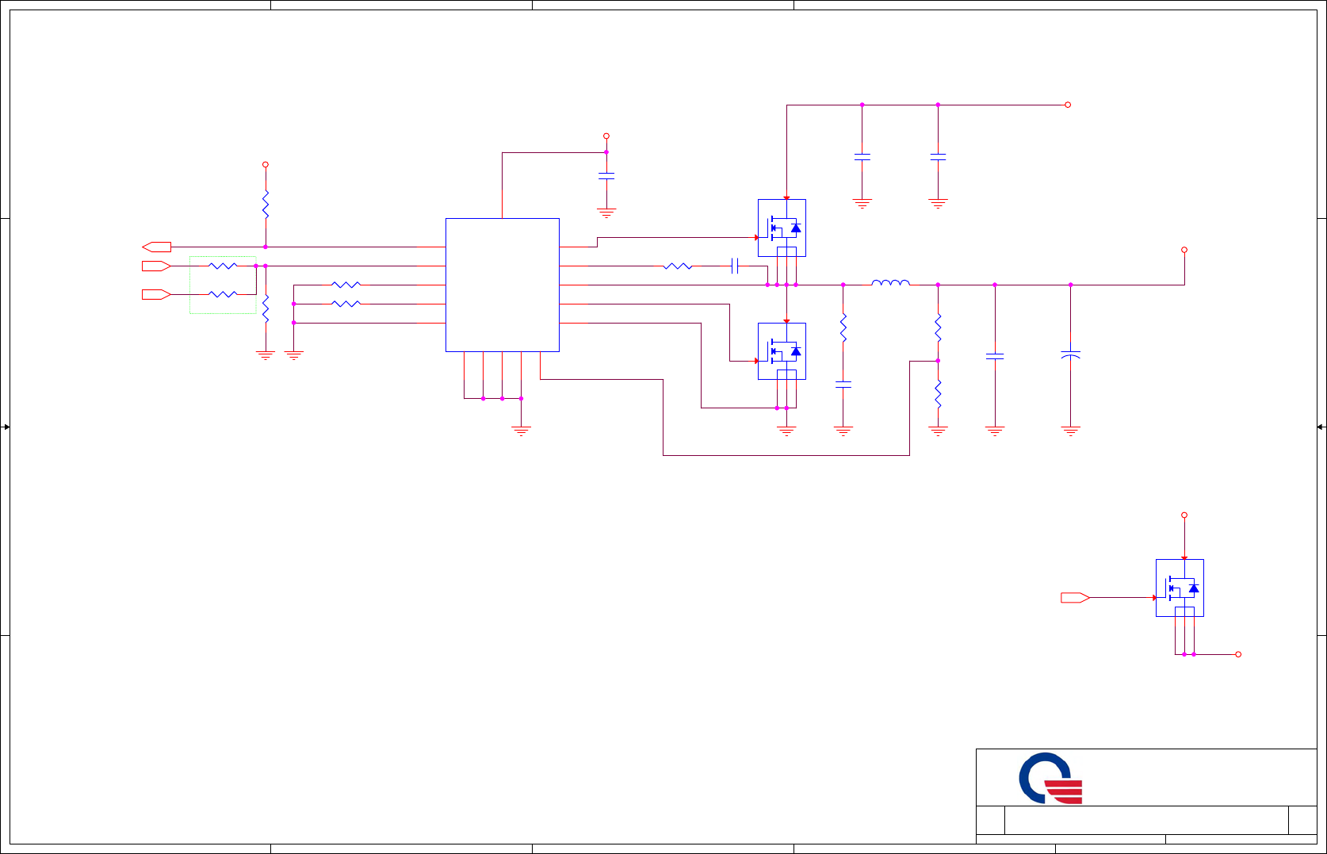
Task: Select the polarized output capacitor with curved plate
Action: 1070,355
